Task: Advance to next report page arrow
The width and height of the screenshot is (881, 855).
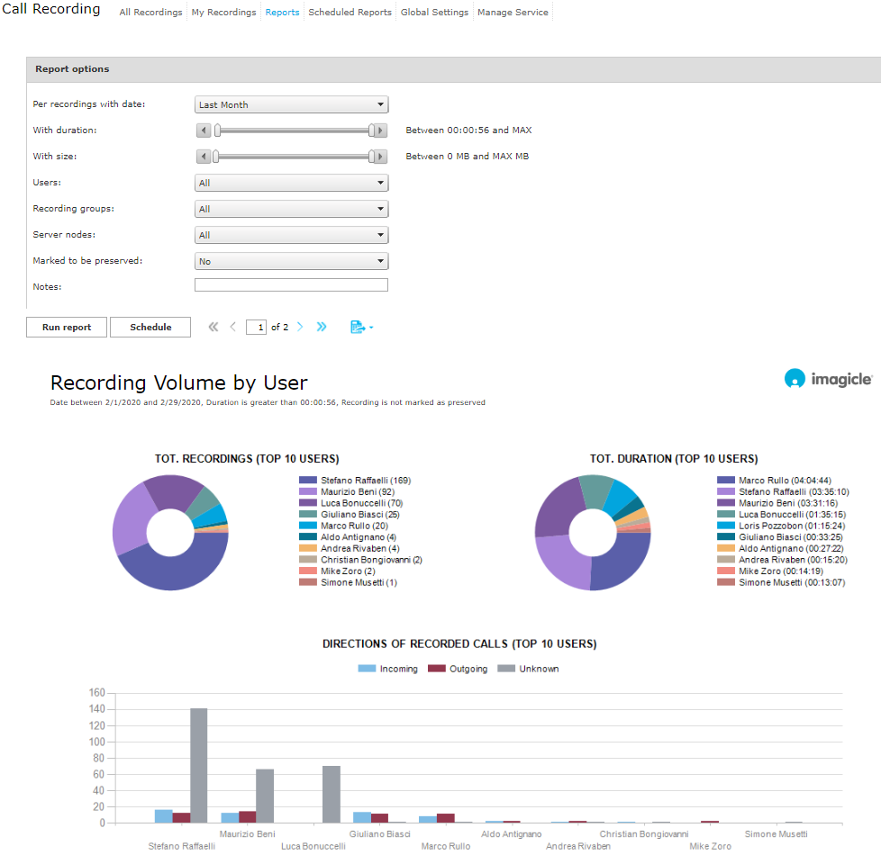Action: pos(300,328)
